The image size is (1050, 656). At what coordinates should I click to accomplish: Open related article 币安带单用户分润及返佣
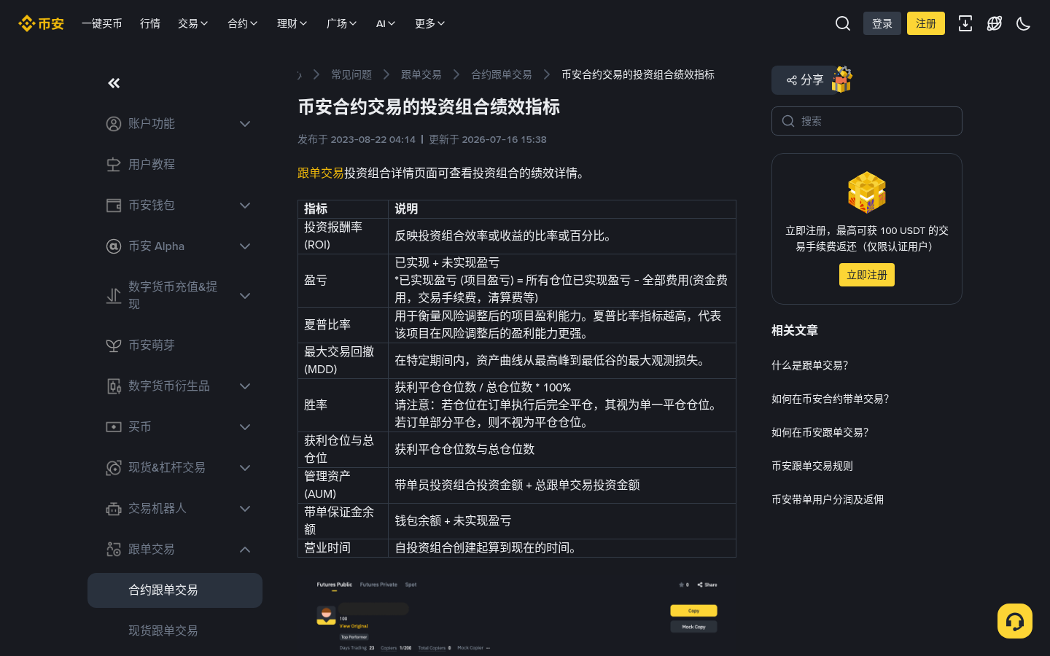[x=828, y=499]
